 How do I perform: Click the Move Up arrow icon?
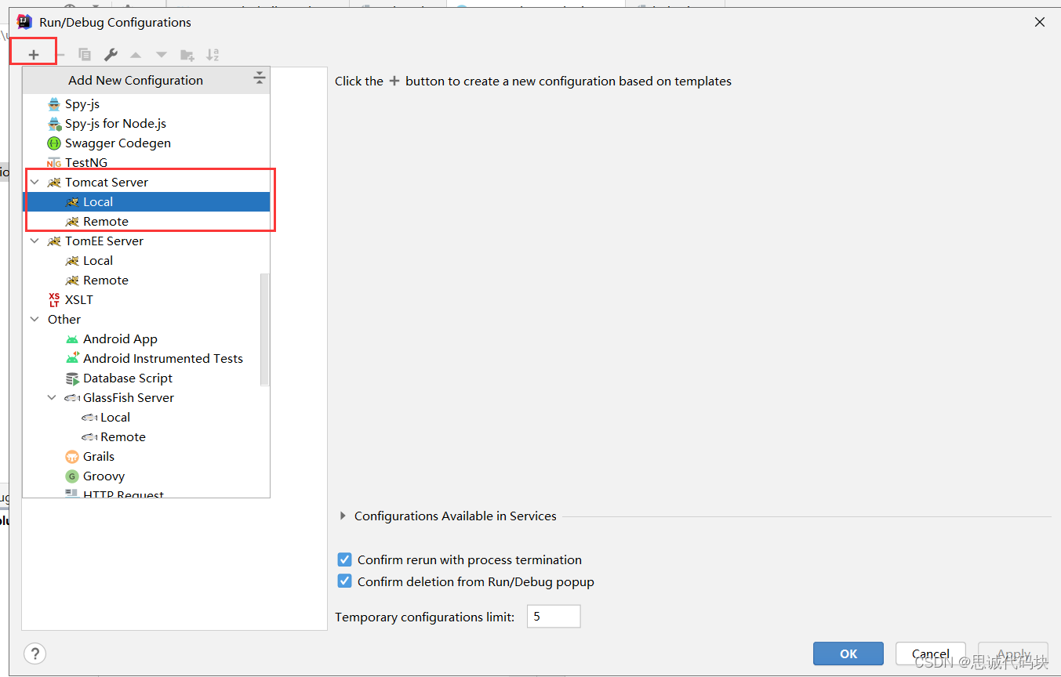(x=136, y=55)
